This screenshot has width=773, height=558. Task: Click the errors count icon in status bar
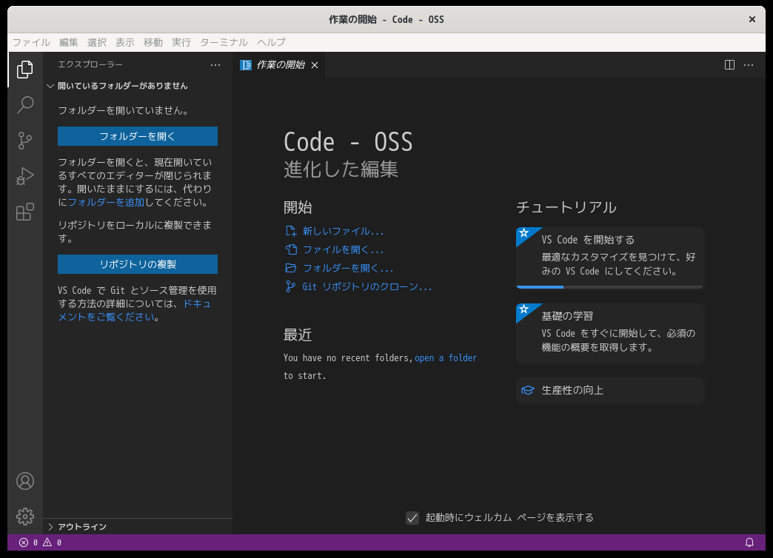pos(23,542)
